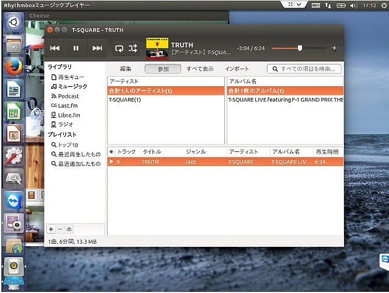Click the Cheese window title bar
The image size is (389, 293).
click(126, 16)
